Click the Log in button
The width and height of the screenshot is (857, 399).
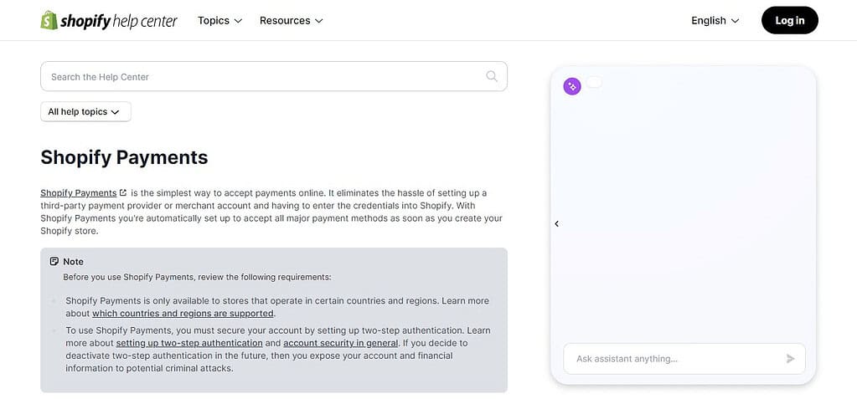[x=790, y=21]
